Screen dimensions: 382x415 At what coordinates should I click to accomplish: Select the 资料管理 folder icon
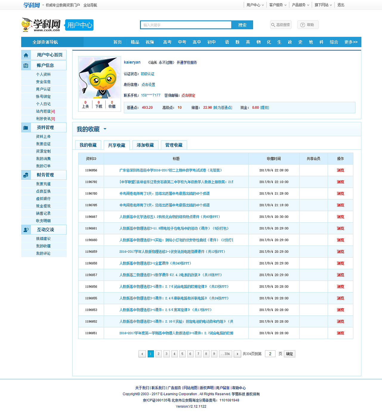click(x=26, y=127)
